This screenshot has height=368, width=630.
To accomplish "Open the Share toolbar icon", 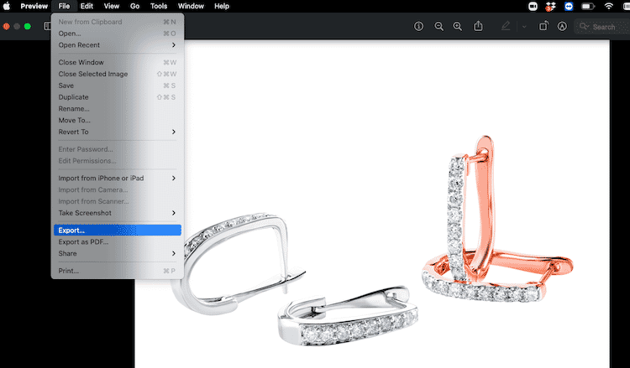I will [478, 27].
